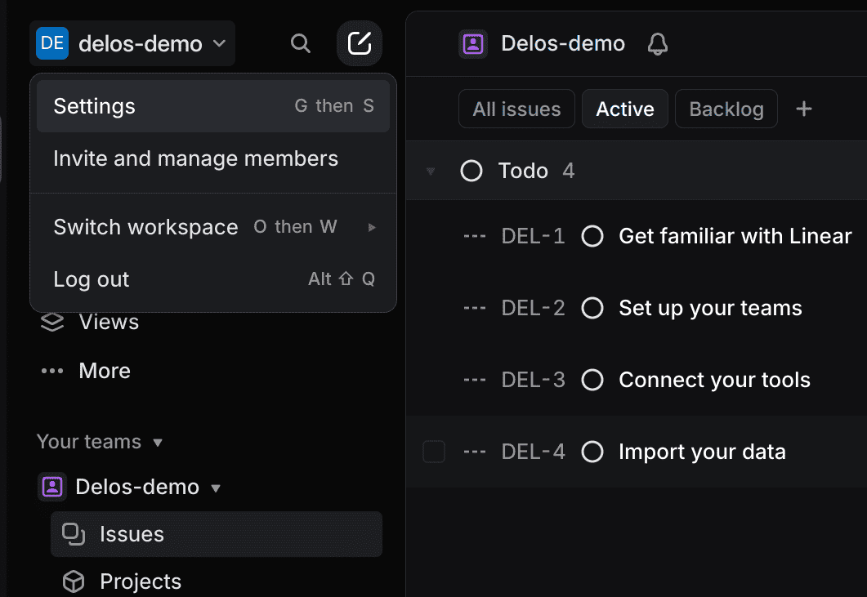The width and height of the screenshot is (867, 597).
Task: Open issue Connect your tools
Action: (x=714, y=380)
